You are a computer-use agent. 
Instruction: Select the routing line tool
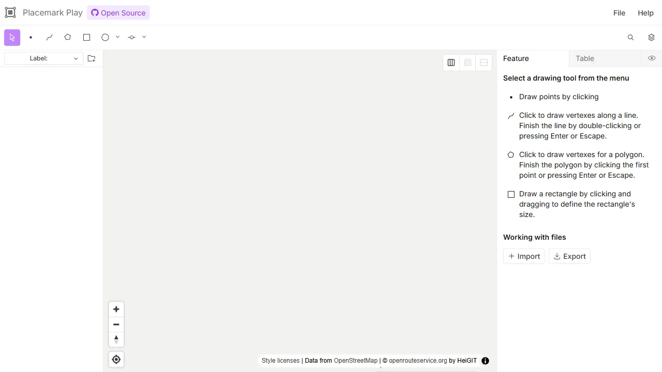click(132, 37)
